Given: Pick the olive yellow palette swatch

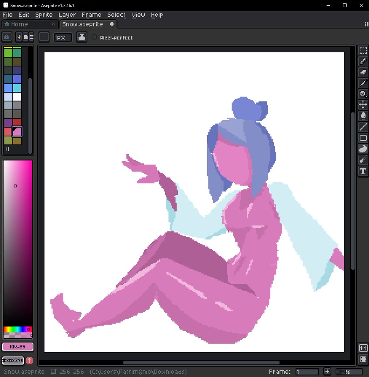Looking at the screenshot, I should 8,140.
